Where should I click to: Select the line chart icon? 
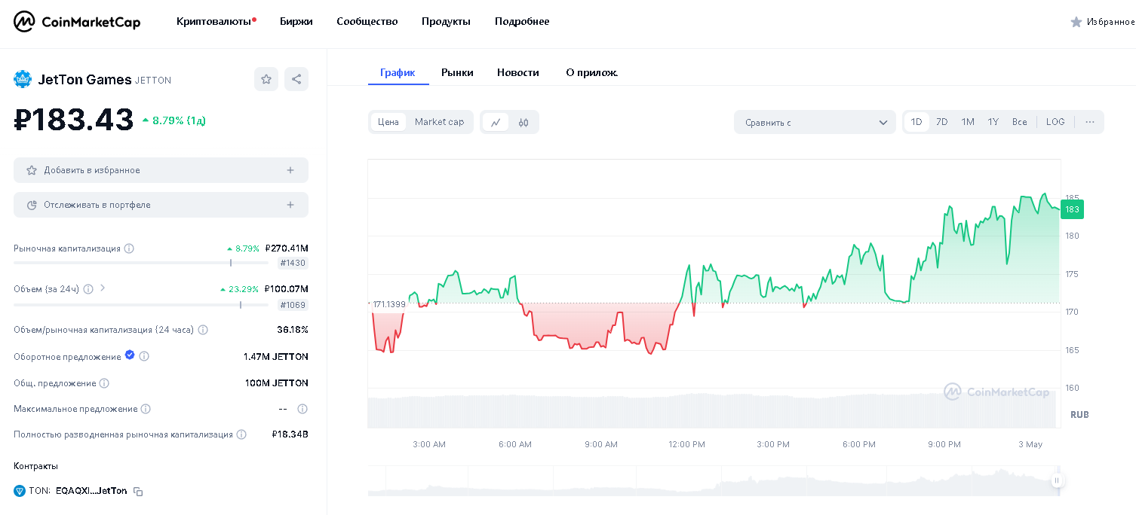tap(496, 122)
